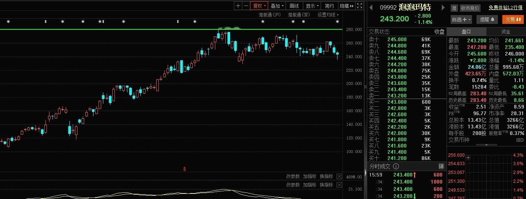Zoom out chart with minus button
Viewport: 526px width, 199px height.
(246, 6)
